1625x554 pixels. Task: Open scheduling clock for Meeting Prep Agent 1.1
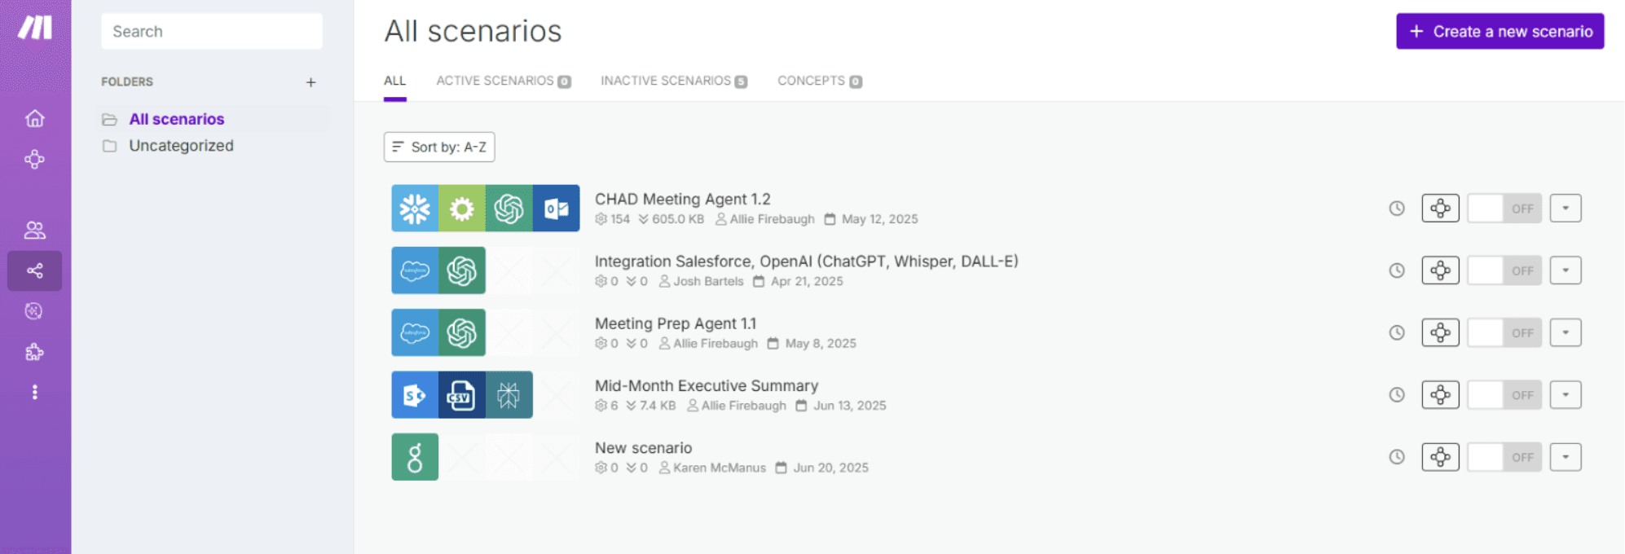coord(1397,332)
